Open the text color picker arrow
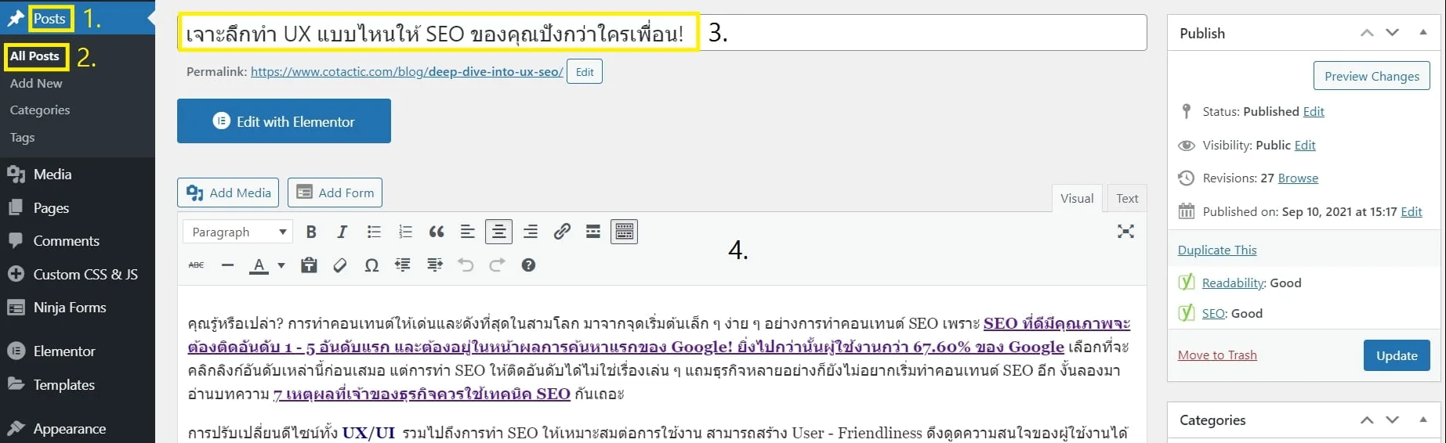 [x=281, y=265]
